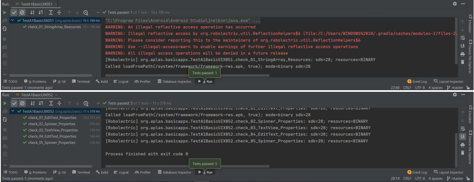474x182 pixels.
Task: Open Logcat tab below TestA1BasicUIX051 panel
Action: [x=121, y=81]
